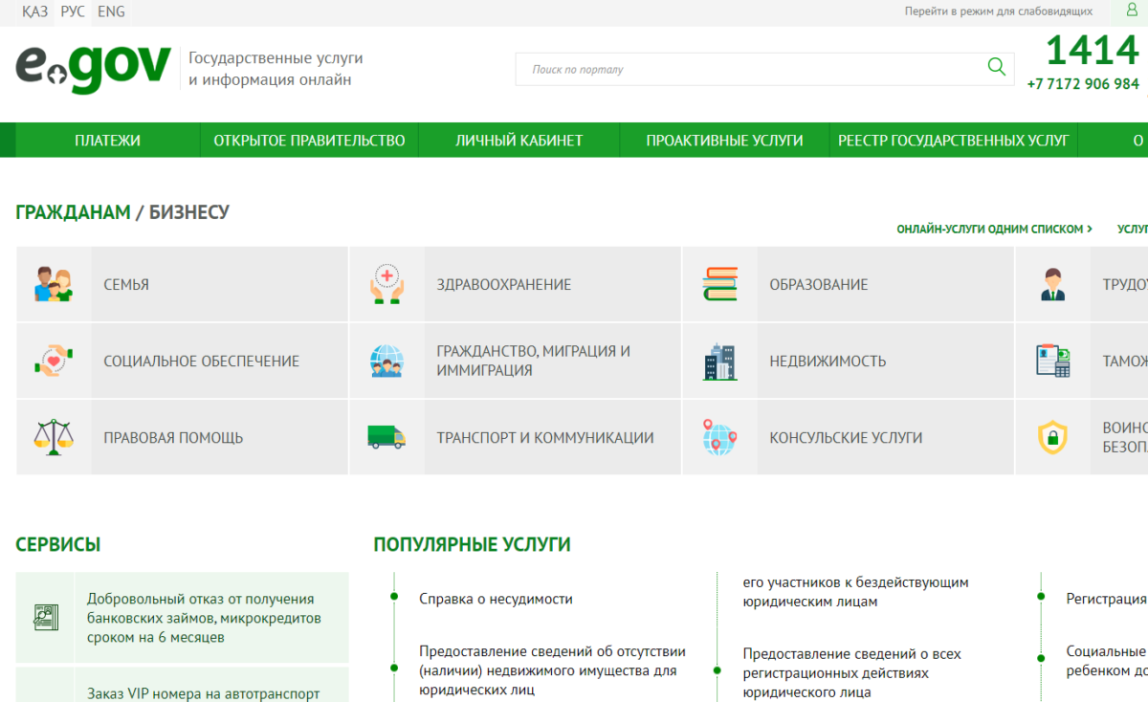The width and height of the screenshot is (1148, 702).
Task: Open the Family category icon
Action: tap(54, 285)
